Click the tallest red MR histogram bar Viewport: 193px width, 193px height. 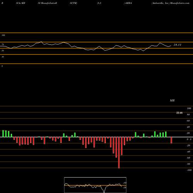119,152
